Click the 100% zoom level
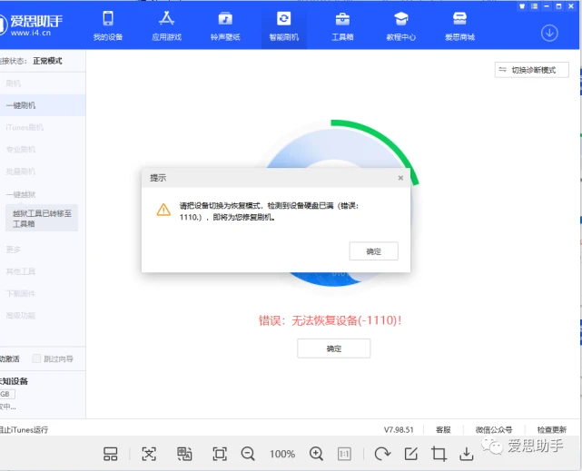The image size is (582, 471). tap(282, 454)
